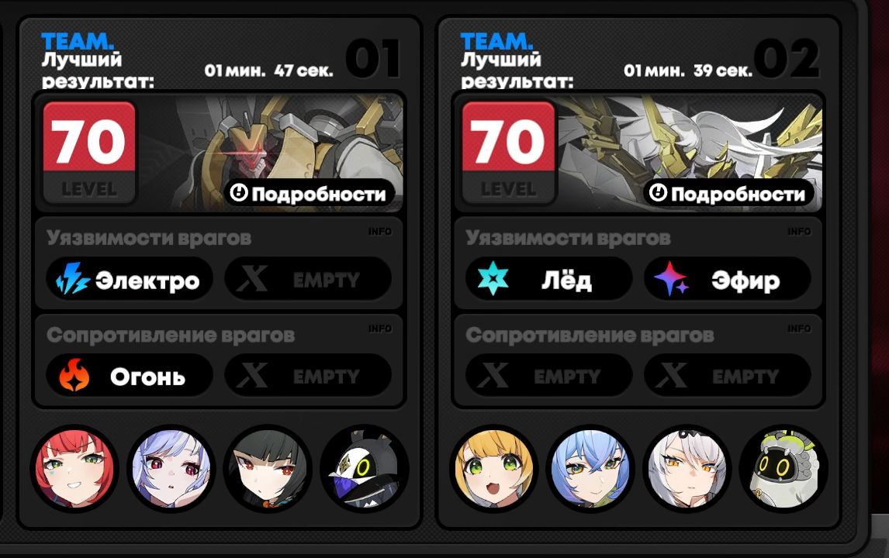889x558 pixels.
Task: Click the Огонь resistance element tag
Action: click(130, 376)
